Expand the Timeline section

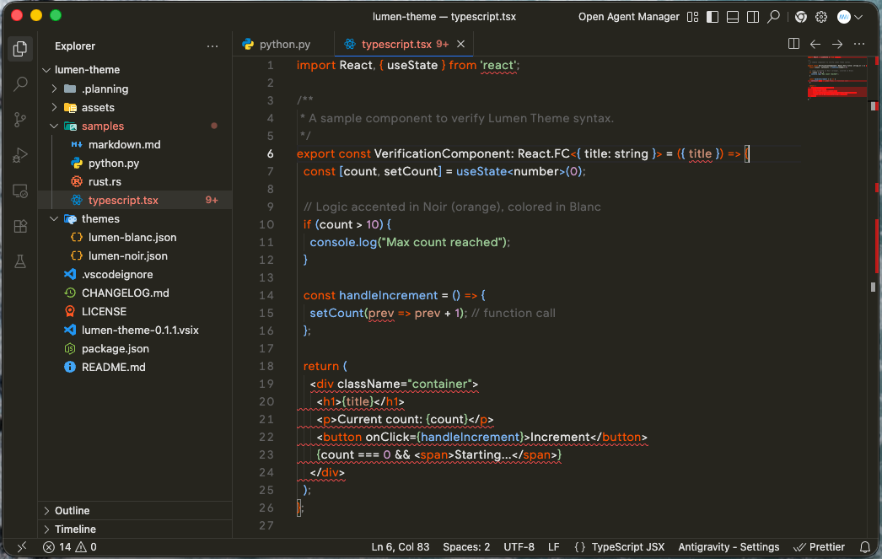(x=135, y=529)
